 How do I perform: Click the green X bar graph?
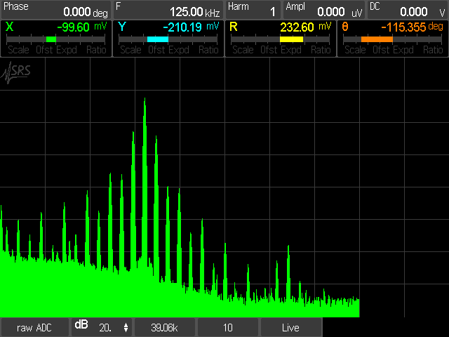coord(51,40)
